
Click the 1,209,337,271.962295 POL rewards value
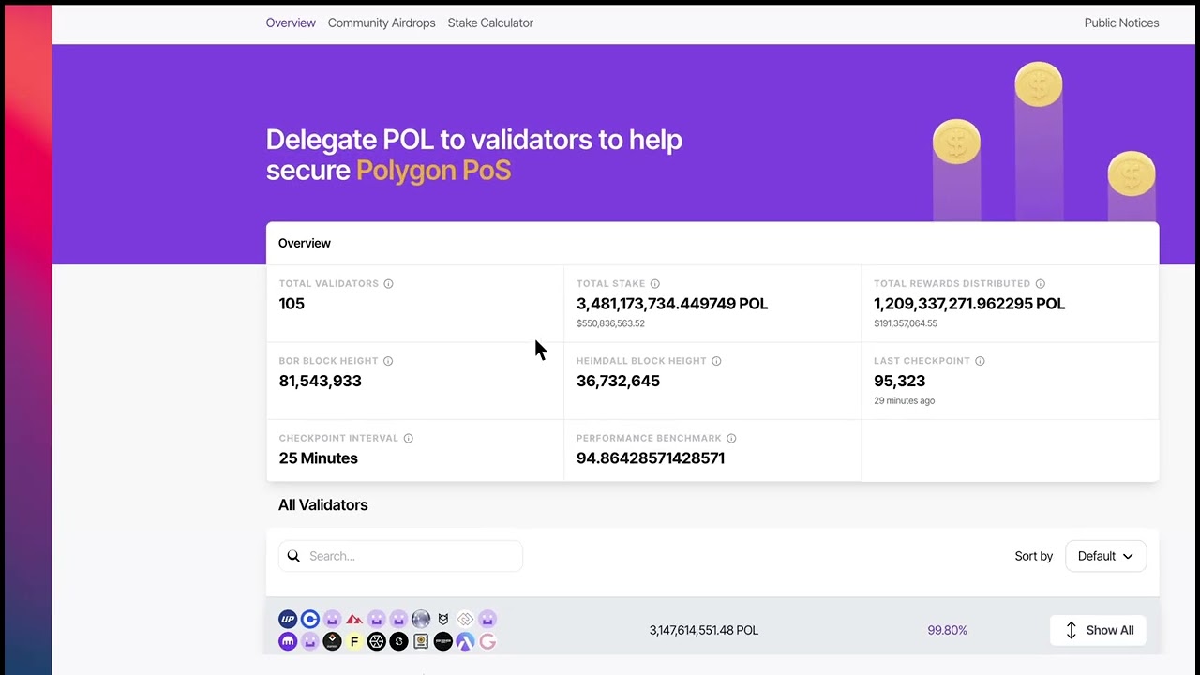click(x=969, y=304)
